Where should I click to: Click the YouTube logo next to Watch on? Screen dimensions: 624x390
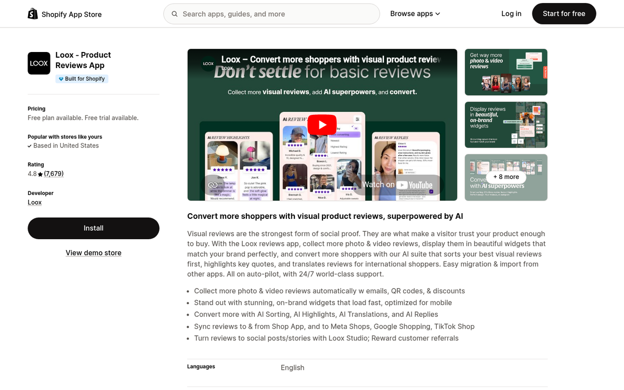(414, 185)
